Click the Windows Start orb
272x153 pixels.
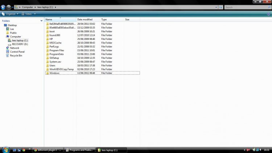pyautogui.click(x=6, y=150)
